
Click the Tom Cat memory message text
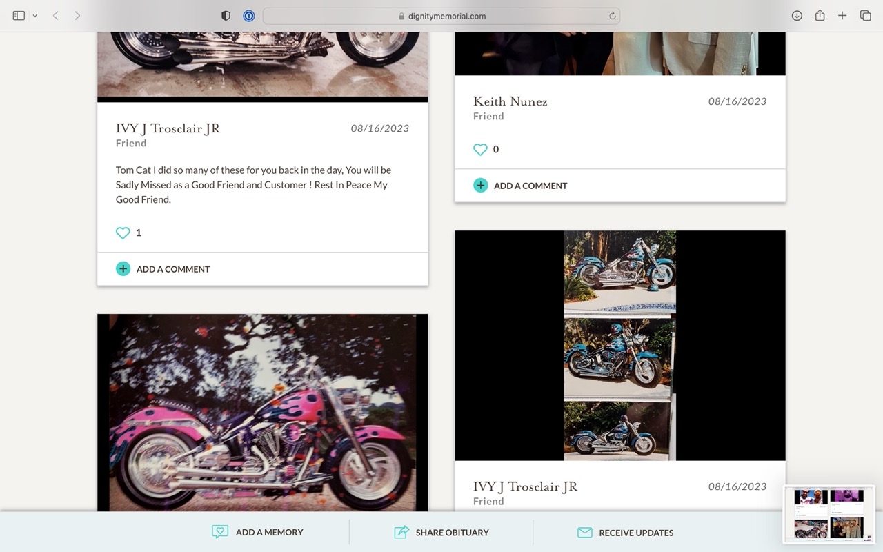[x=254, y=185]
